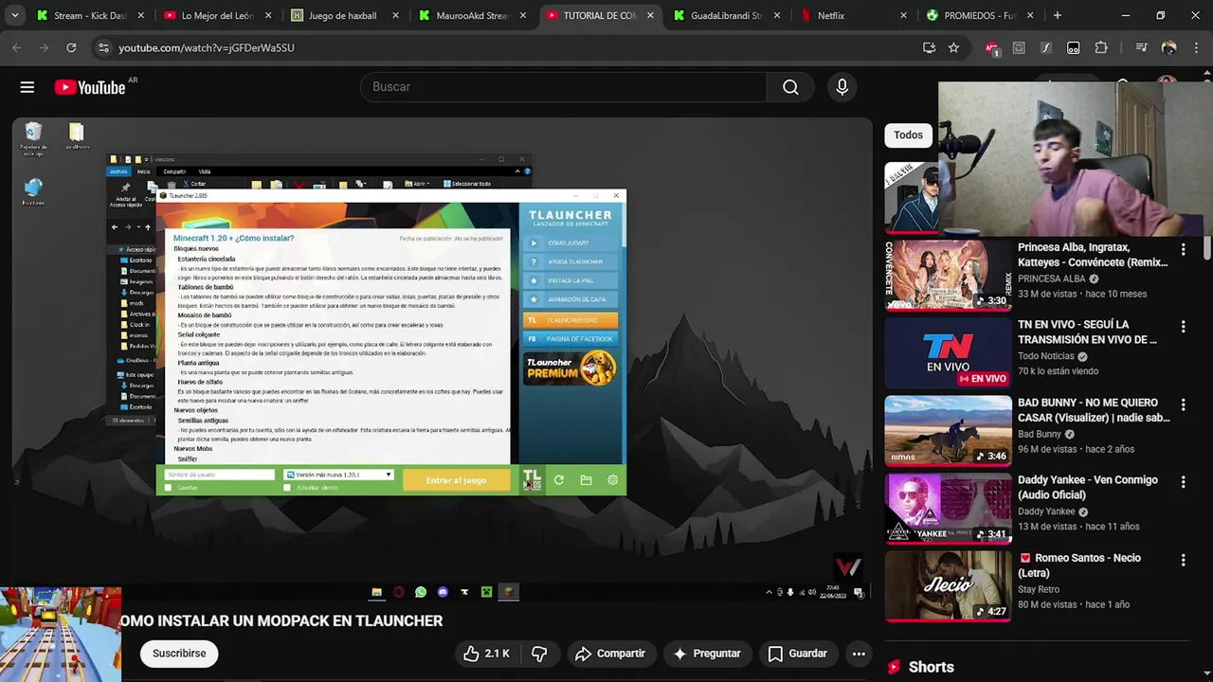Start voice search with the microphone
This screenshot has height=682, width=1213.
point(842,87)
